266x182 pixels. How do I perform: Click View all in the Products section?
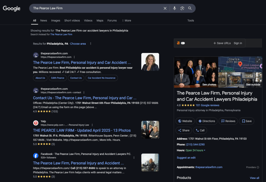255,178
